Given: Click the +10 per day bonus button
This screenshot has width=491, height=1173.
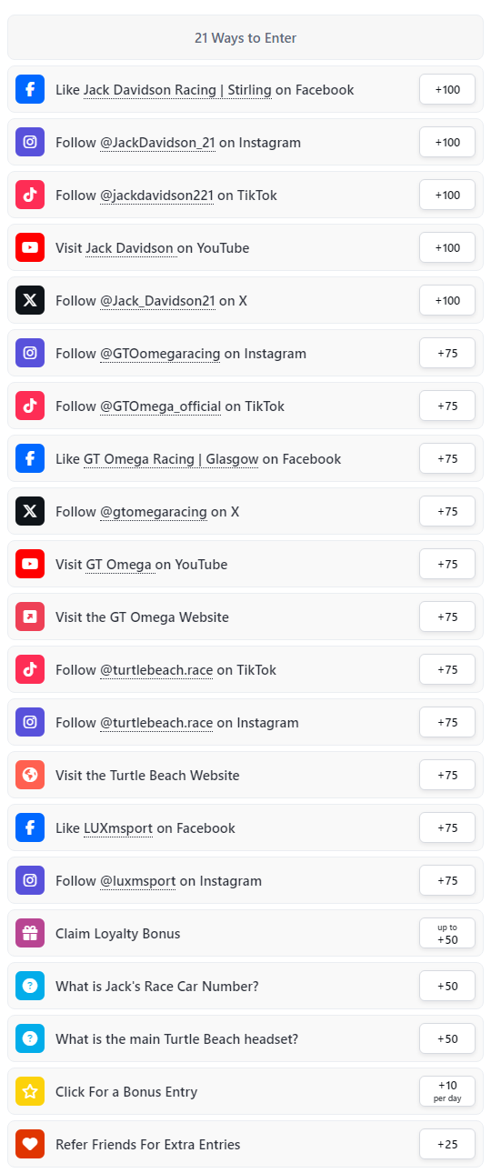Looking at the screenshot, I should (447, 1092).
